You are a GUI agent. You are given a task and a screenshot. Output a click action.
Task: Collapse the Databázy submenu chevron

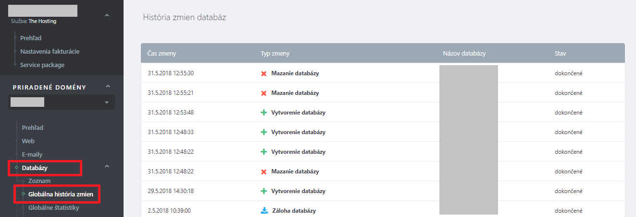coord(108,166)
